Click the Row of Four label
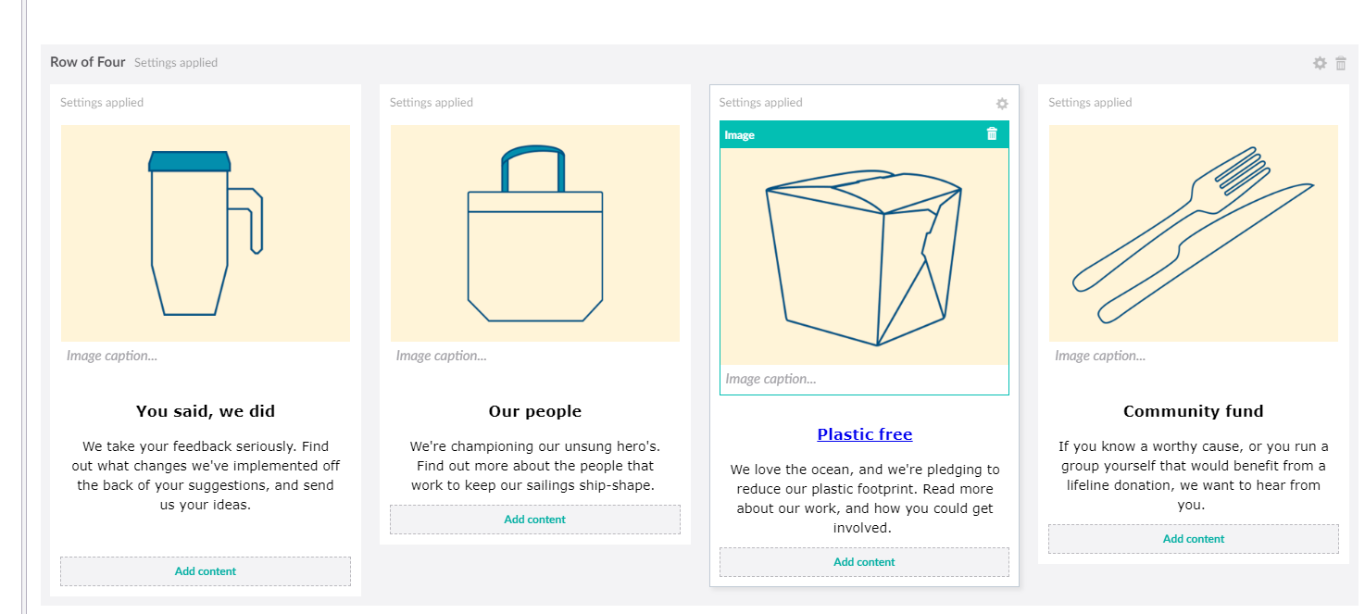The image size is (1365, 614). [88, 62]
